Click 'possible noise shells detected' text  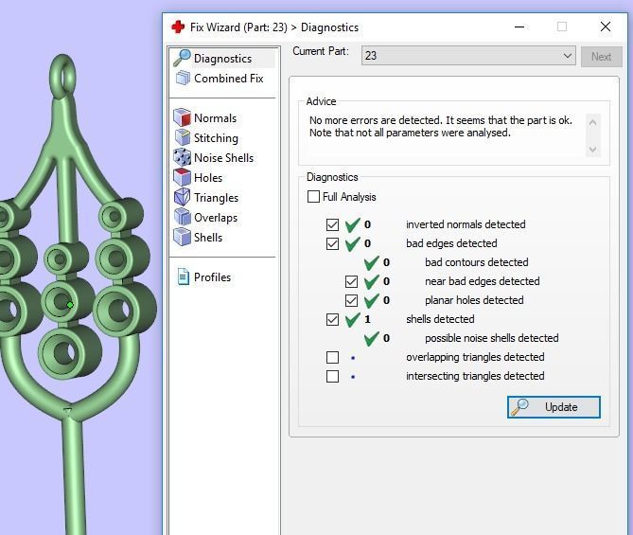click(x=492, y=338)
